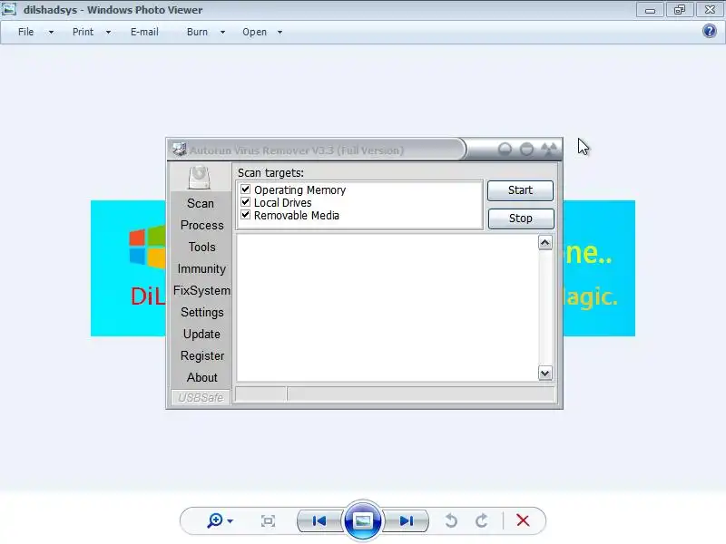Select About in the sidebar

(201, 377)
